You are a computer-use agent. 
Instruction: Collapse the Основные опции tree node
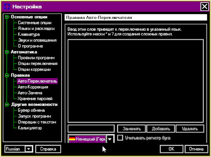click(x=7, y=17)
